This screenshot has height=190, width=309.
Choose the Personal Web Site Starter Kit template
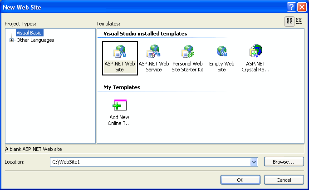(187, 58)
